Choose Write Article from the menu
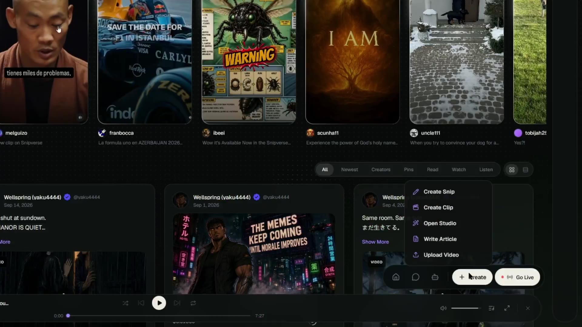582x327 pixels. coord(448,239)
